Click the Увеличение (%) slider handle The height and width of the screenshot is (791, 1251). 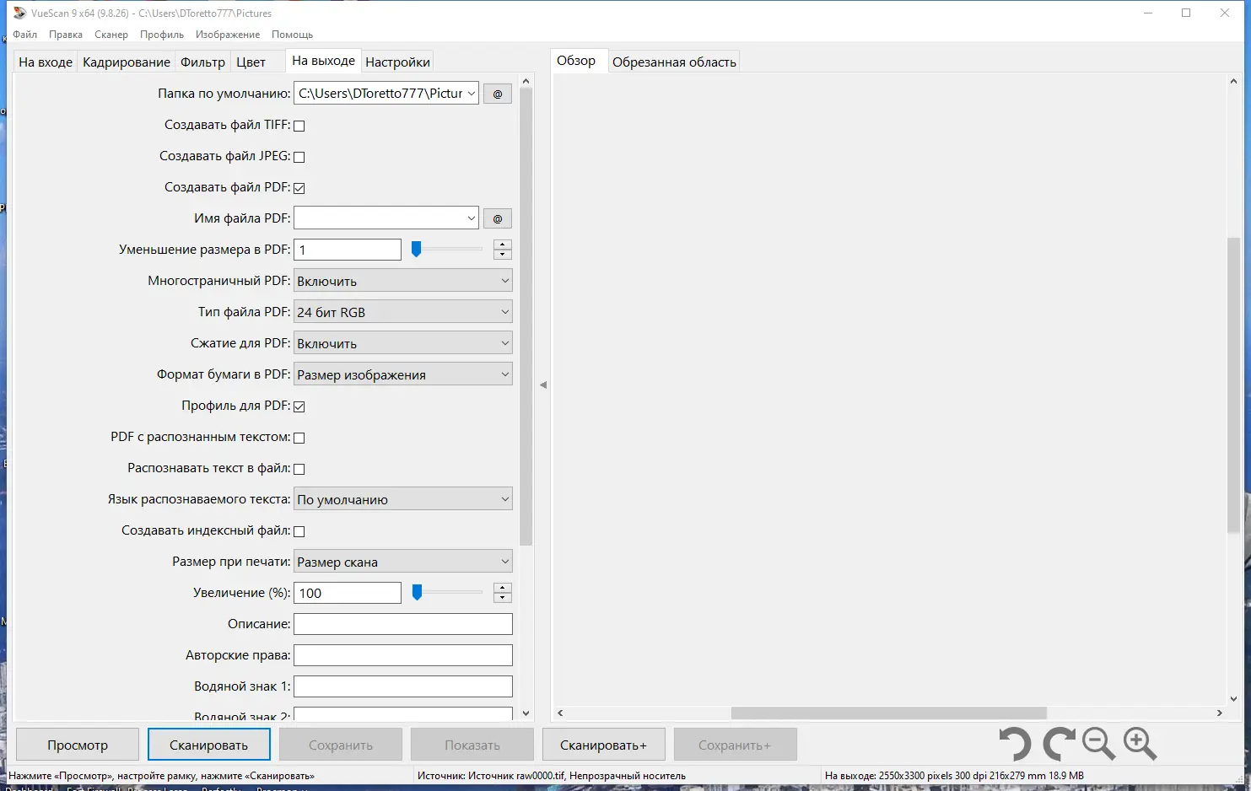click(x=417, y=593)
